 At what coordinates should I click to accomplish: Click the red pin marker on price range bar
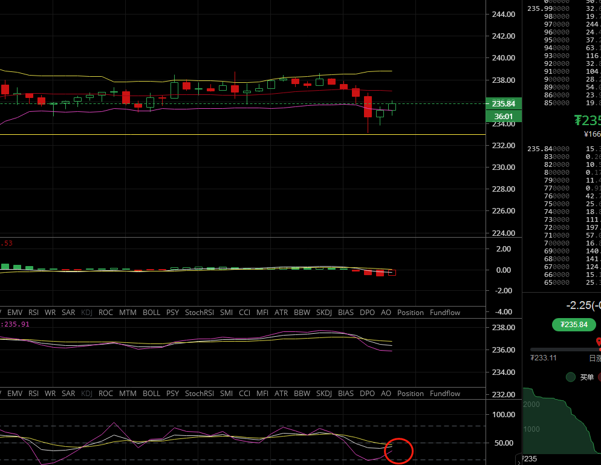599,343
